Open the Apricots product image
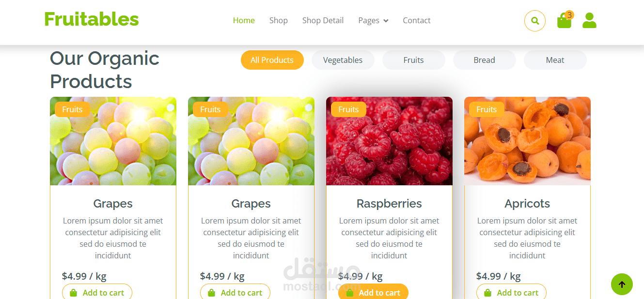The image size is (644, 299). pyautogui.click(x=527, y=141)
